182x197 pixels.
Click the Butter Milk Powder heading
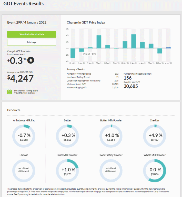pos(111,120)
